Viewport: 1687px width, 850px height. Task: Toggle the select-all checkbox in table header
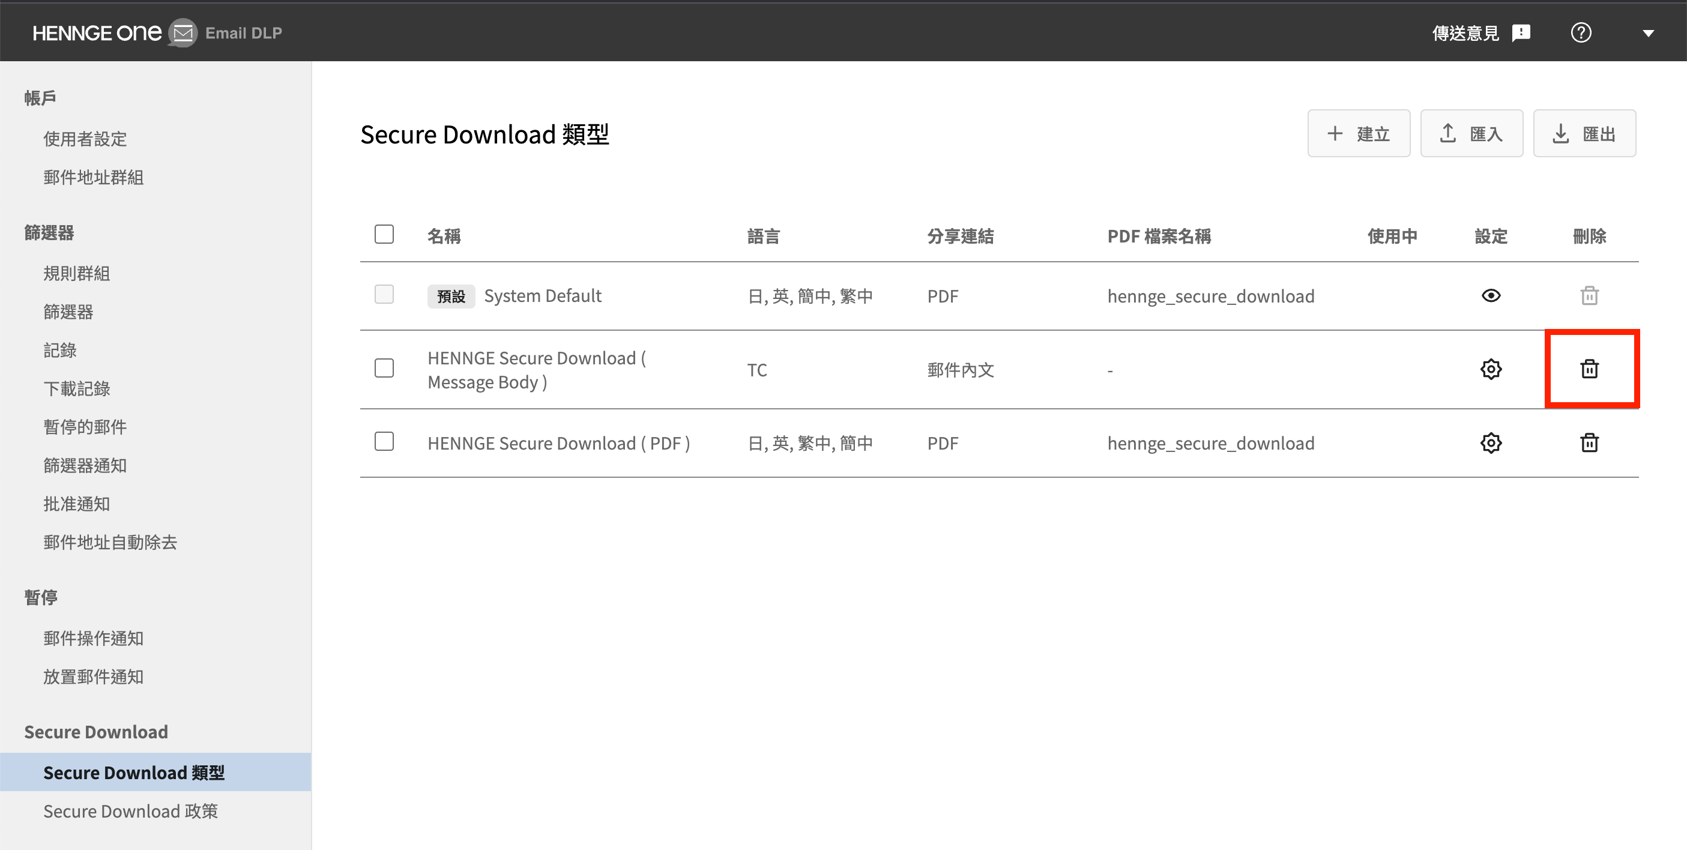click(384, 235)
